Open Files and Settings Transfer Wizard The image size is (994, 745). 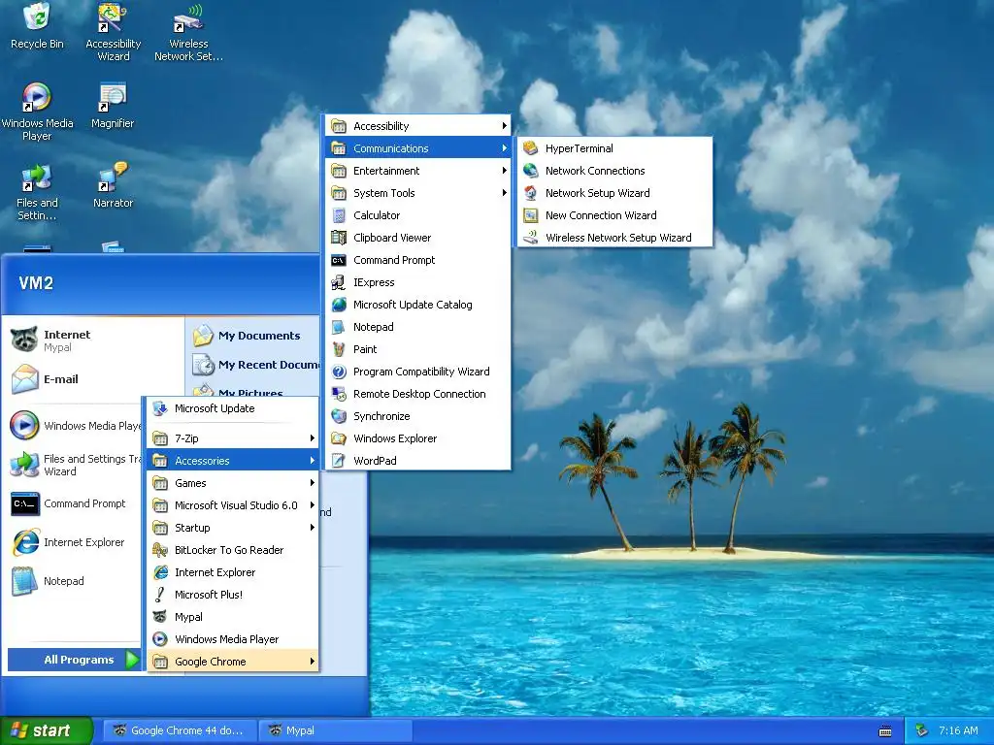[75, 465]
